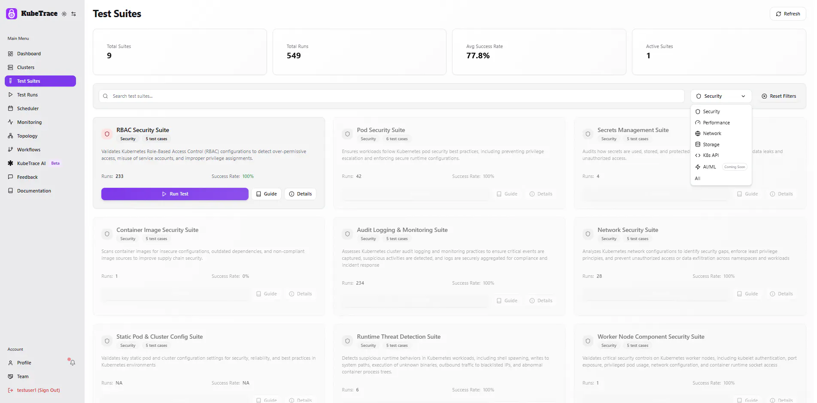Viewport: 817px width, 403px height.
Task: Open Details for Pod Security Suite
Action: 541,194
